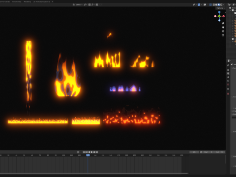Expand the lower collection in the outliner
Screen dimensions: 236x177
point(230,39)
